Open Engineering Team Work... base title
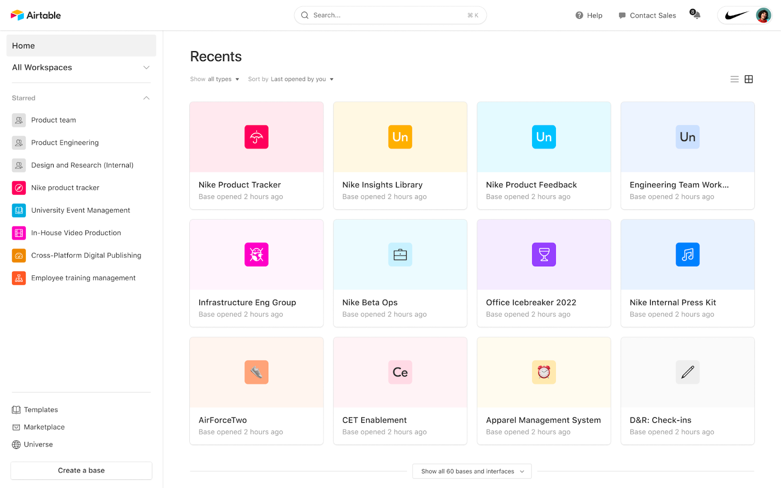The height and width of the screenshot is (488, 781). (x=679, y=185)
